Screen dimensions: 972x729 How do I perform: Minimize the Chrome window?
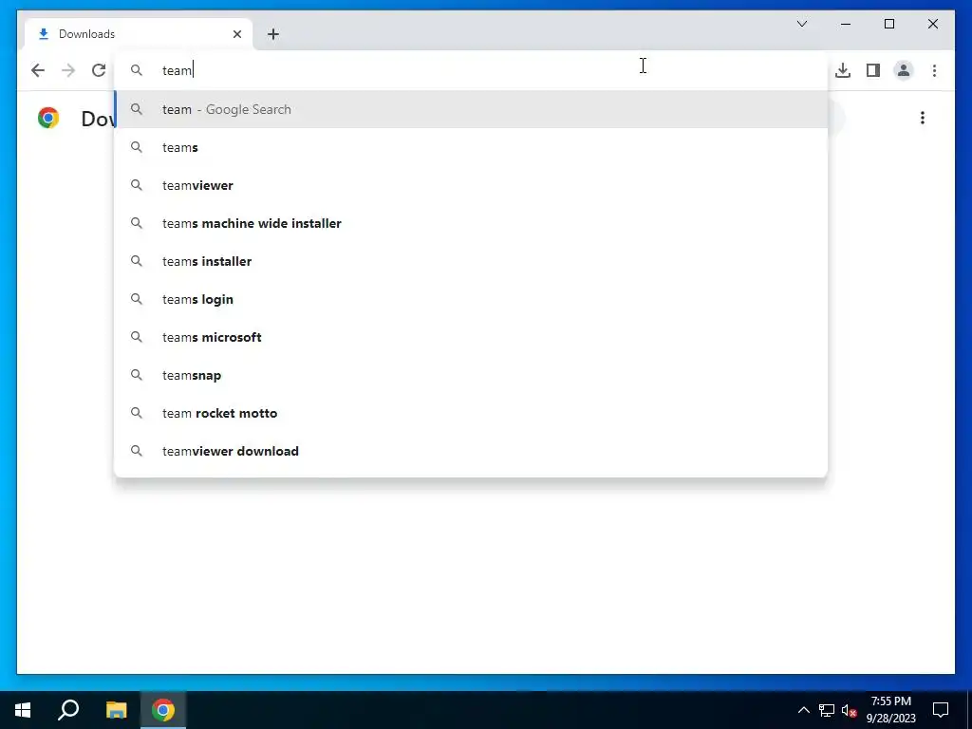[846, 24]
